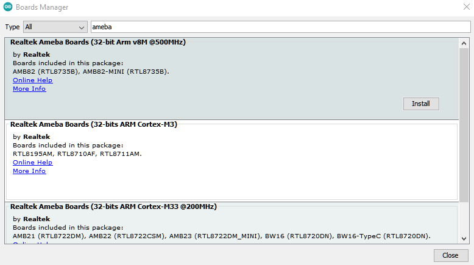Close the Boards Manager window with X
This screenshot has height=265, width=474.
466,7
